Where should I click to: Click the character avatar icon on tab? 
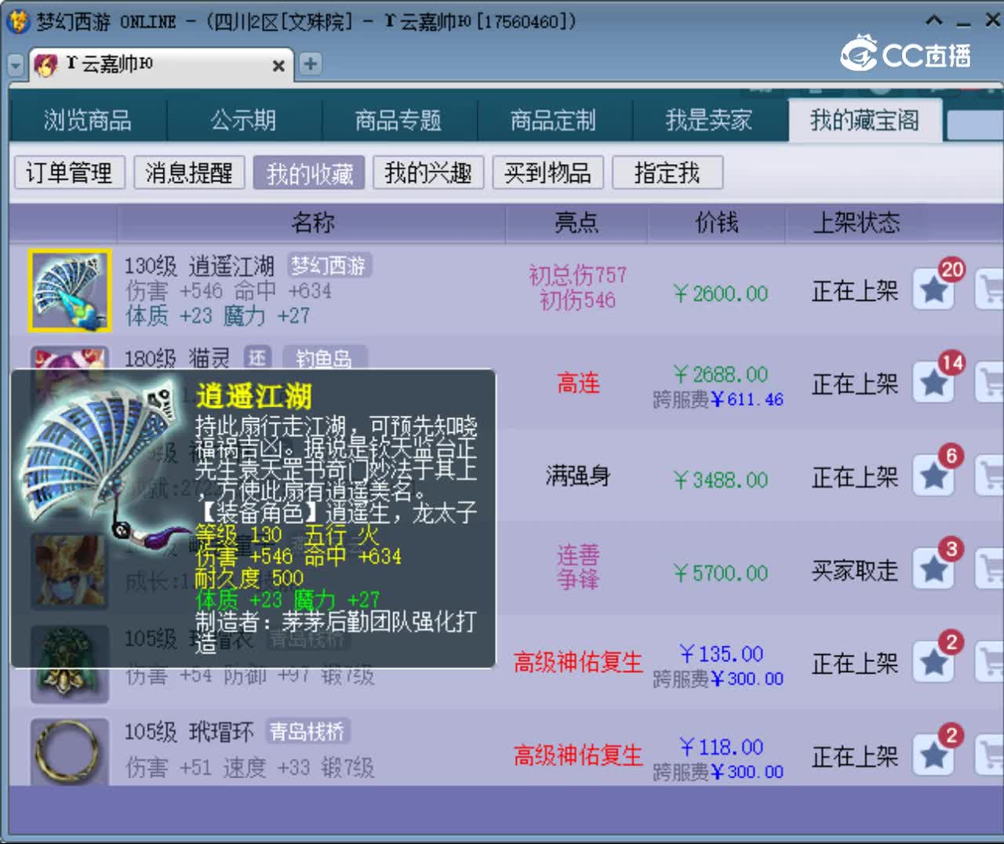pyautogui.click(x=46, y=65)
